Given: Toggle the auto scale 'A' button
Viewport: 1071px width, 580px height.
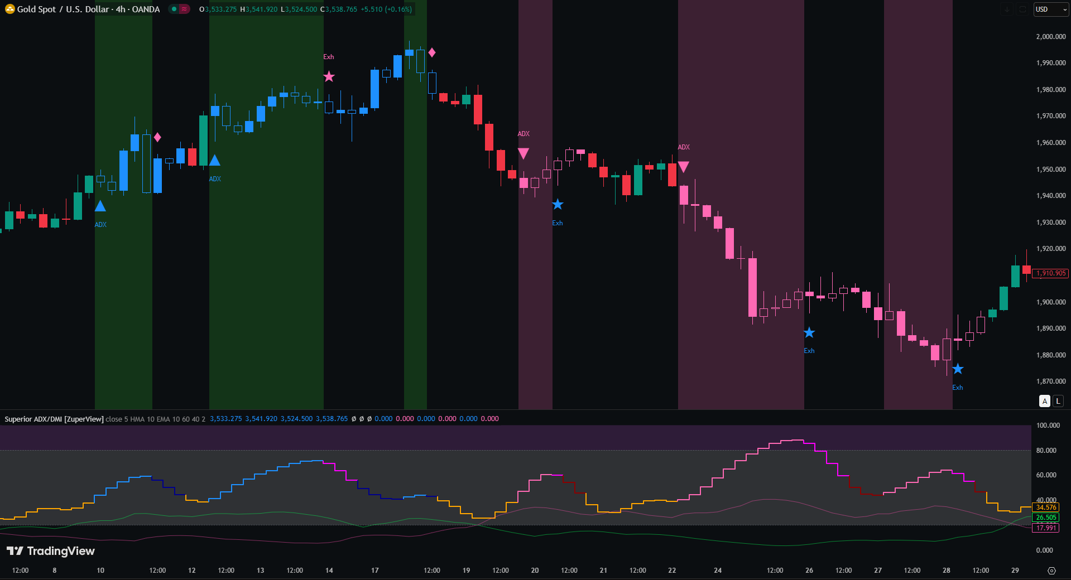Looking at the screenshot, I should click(x=1045, y=400).
